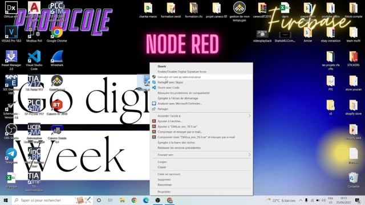
Task: Choose 'Compresser et envoyer par e-mail...'
Action: coord(201,132)
